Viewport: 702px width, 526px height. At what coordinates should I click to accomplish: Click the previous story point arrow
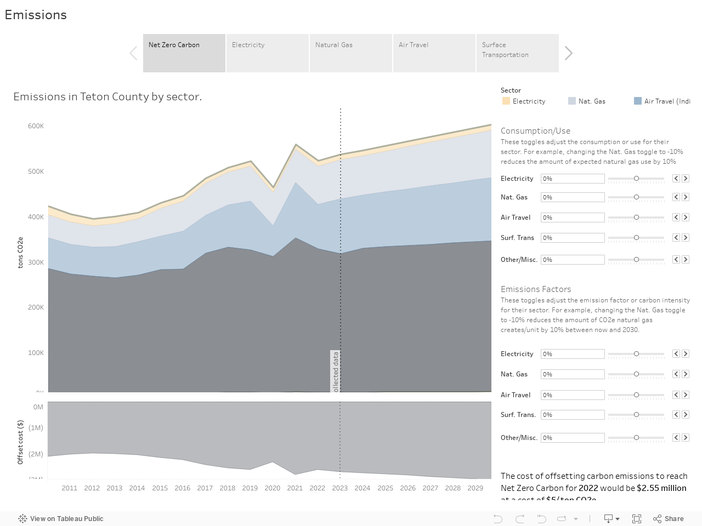tap(133, 53)
